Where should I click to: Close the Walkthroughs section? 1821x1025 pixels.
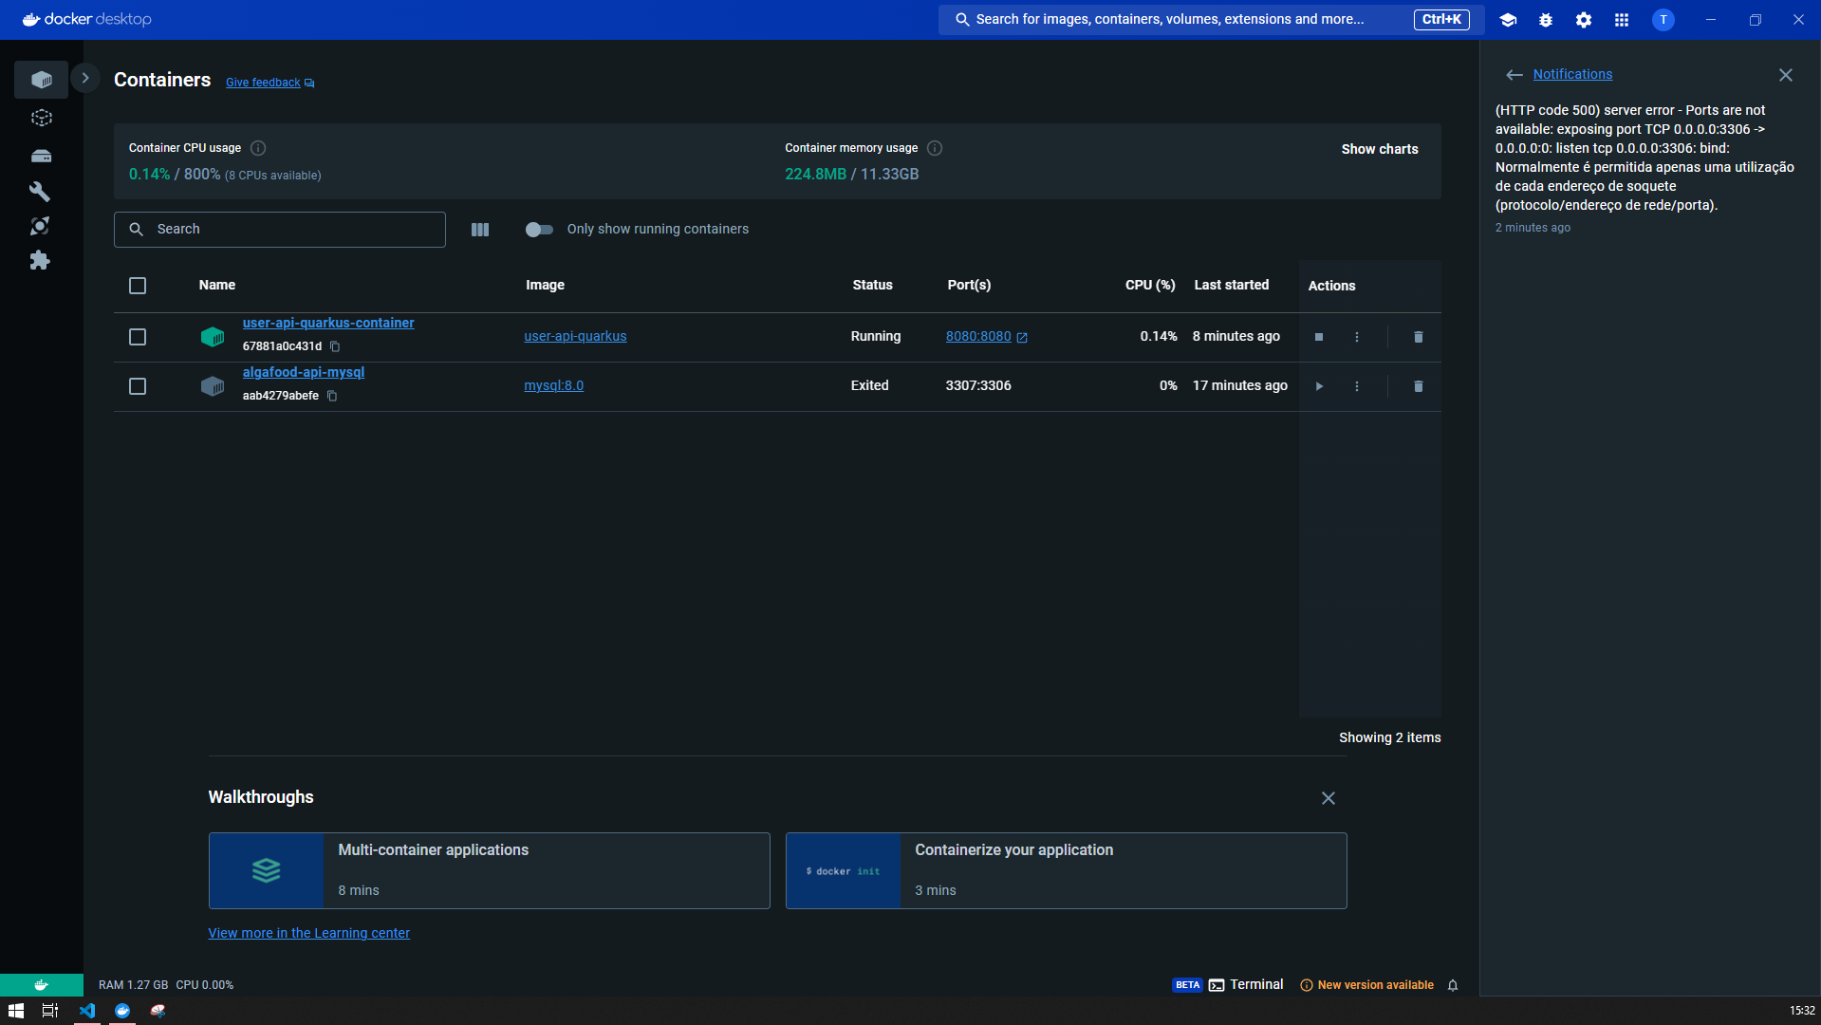(x=1329, y=798)
